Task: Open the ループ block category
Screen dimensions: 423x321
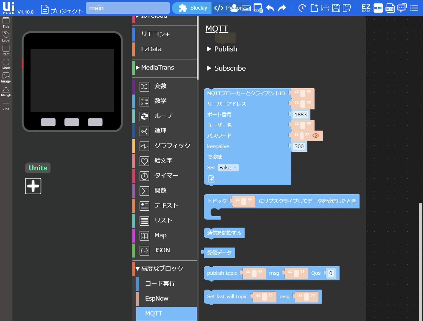Action: pyautogui.click(x=163, y=116)
